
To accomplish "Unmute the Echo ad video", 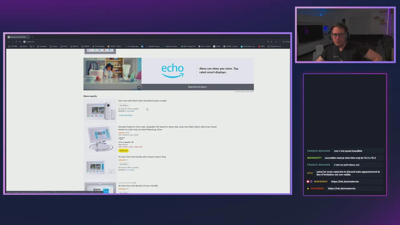I will tap(139, 88).
